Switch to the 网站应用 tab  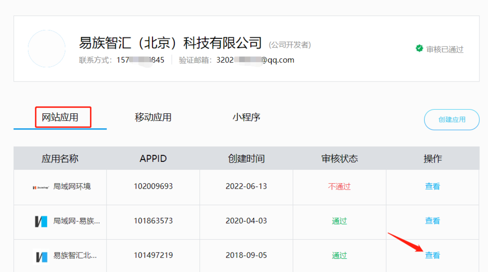click(x=60, y=118)
